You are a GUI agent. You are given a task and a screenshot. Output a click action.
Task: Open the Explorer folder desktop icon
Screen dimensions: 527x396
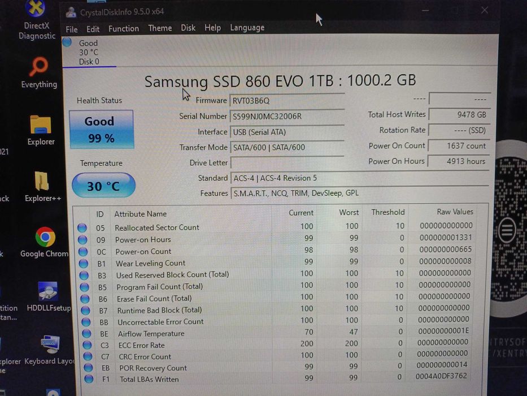(x=41, y=130)
